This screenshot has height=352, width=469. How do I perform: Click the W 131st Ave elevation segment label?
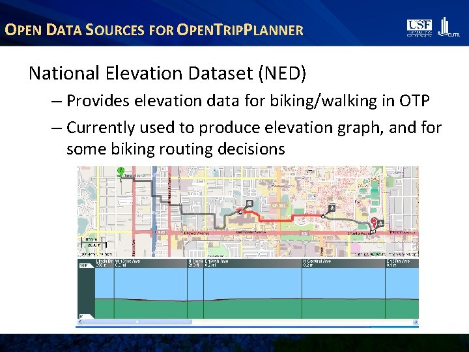[128, 263]
